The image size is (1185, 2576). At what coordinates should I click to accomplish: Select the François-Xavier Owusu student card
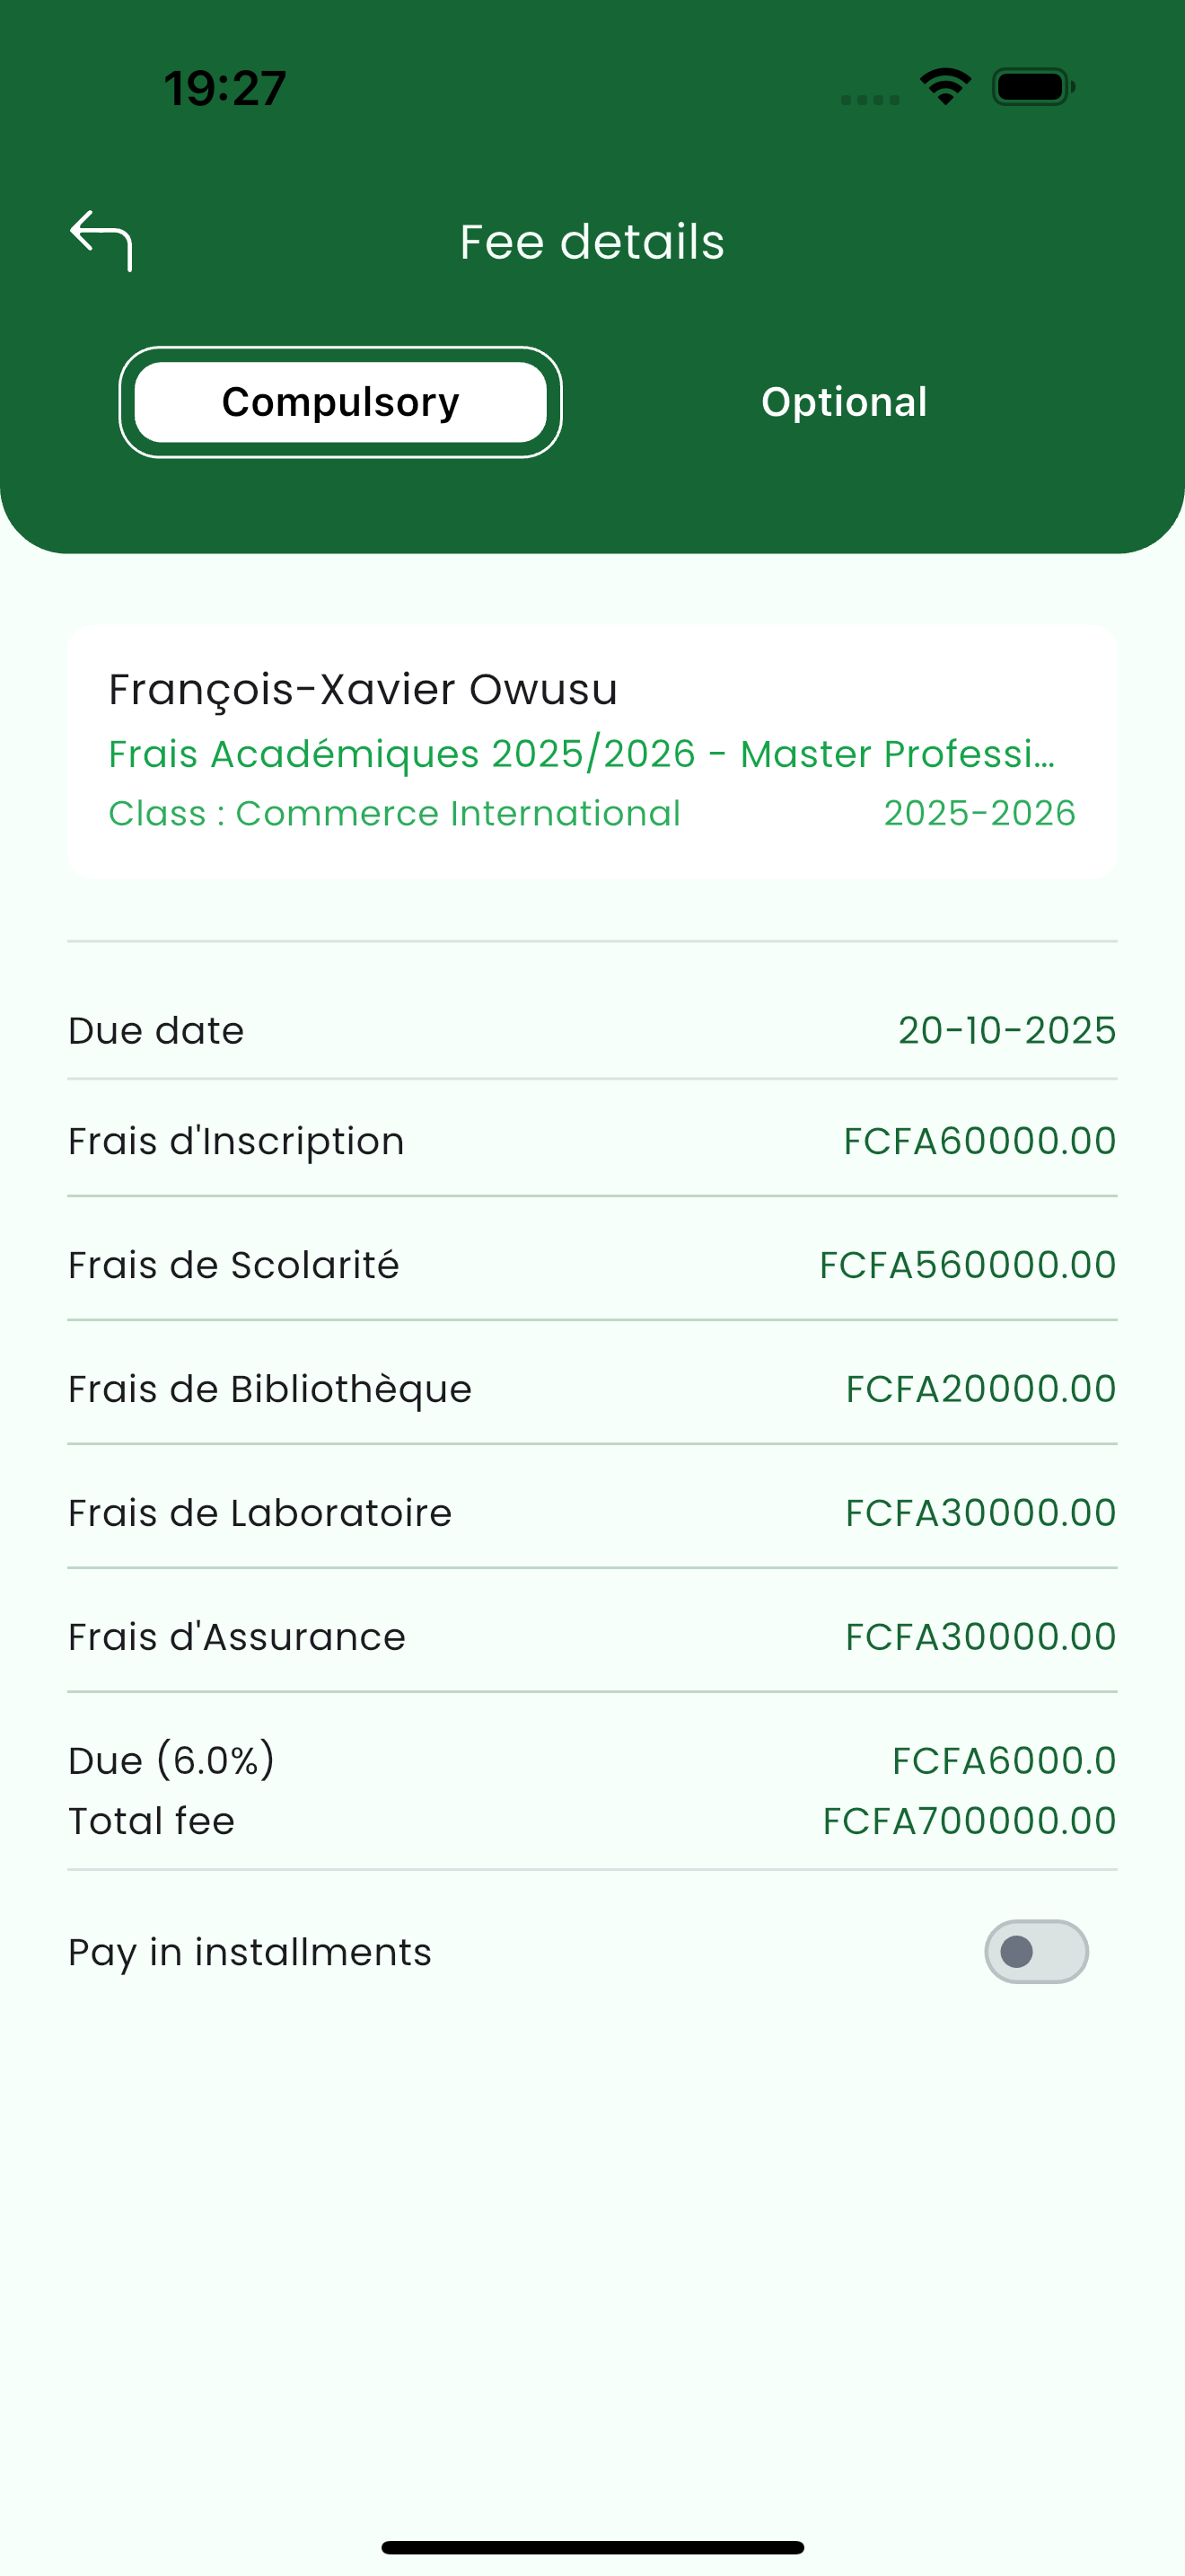[x=592, y=752]
